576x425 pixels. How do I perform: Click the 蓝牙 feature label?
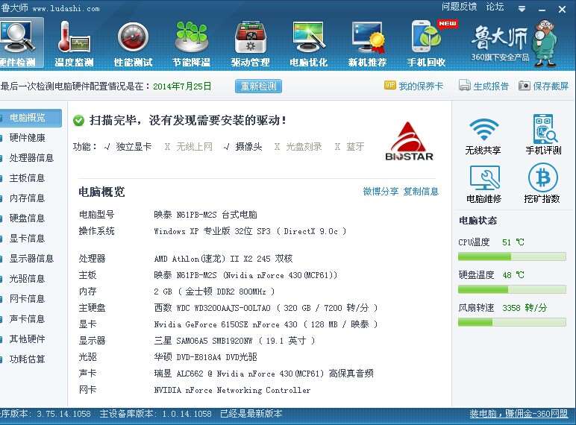pos(355,147)
